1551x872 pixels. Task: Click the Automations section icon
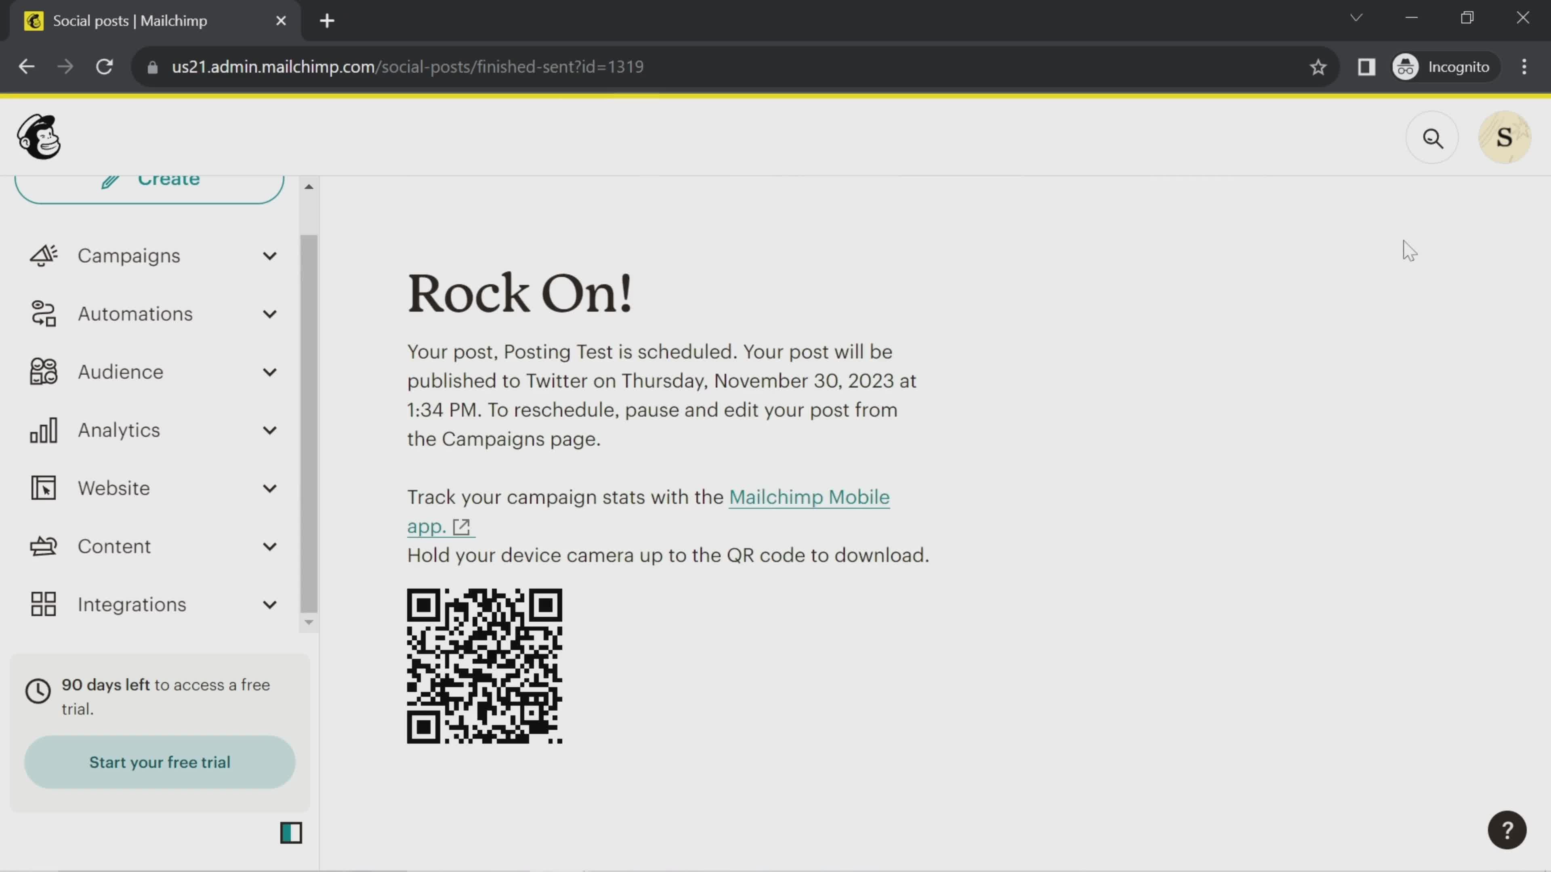(x=42, y=313)
